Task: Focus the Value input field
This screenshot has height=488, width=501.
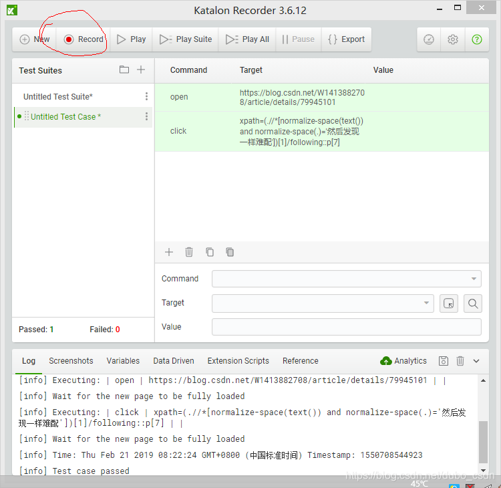Action: coord(346,327)
